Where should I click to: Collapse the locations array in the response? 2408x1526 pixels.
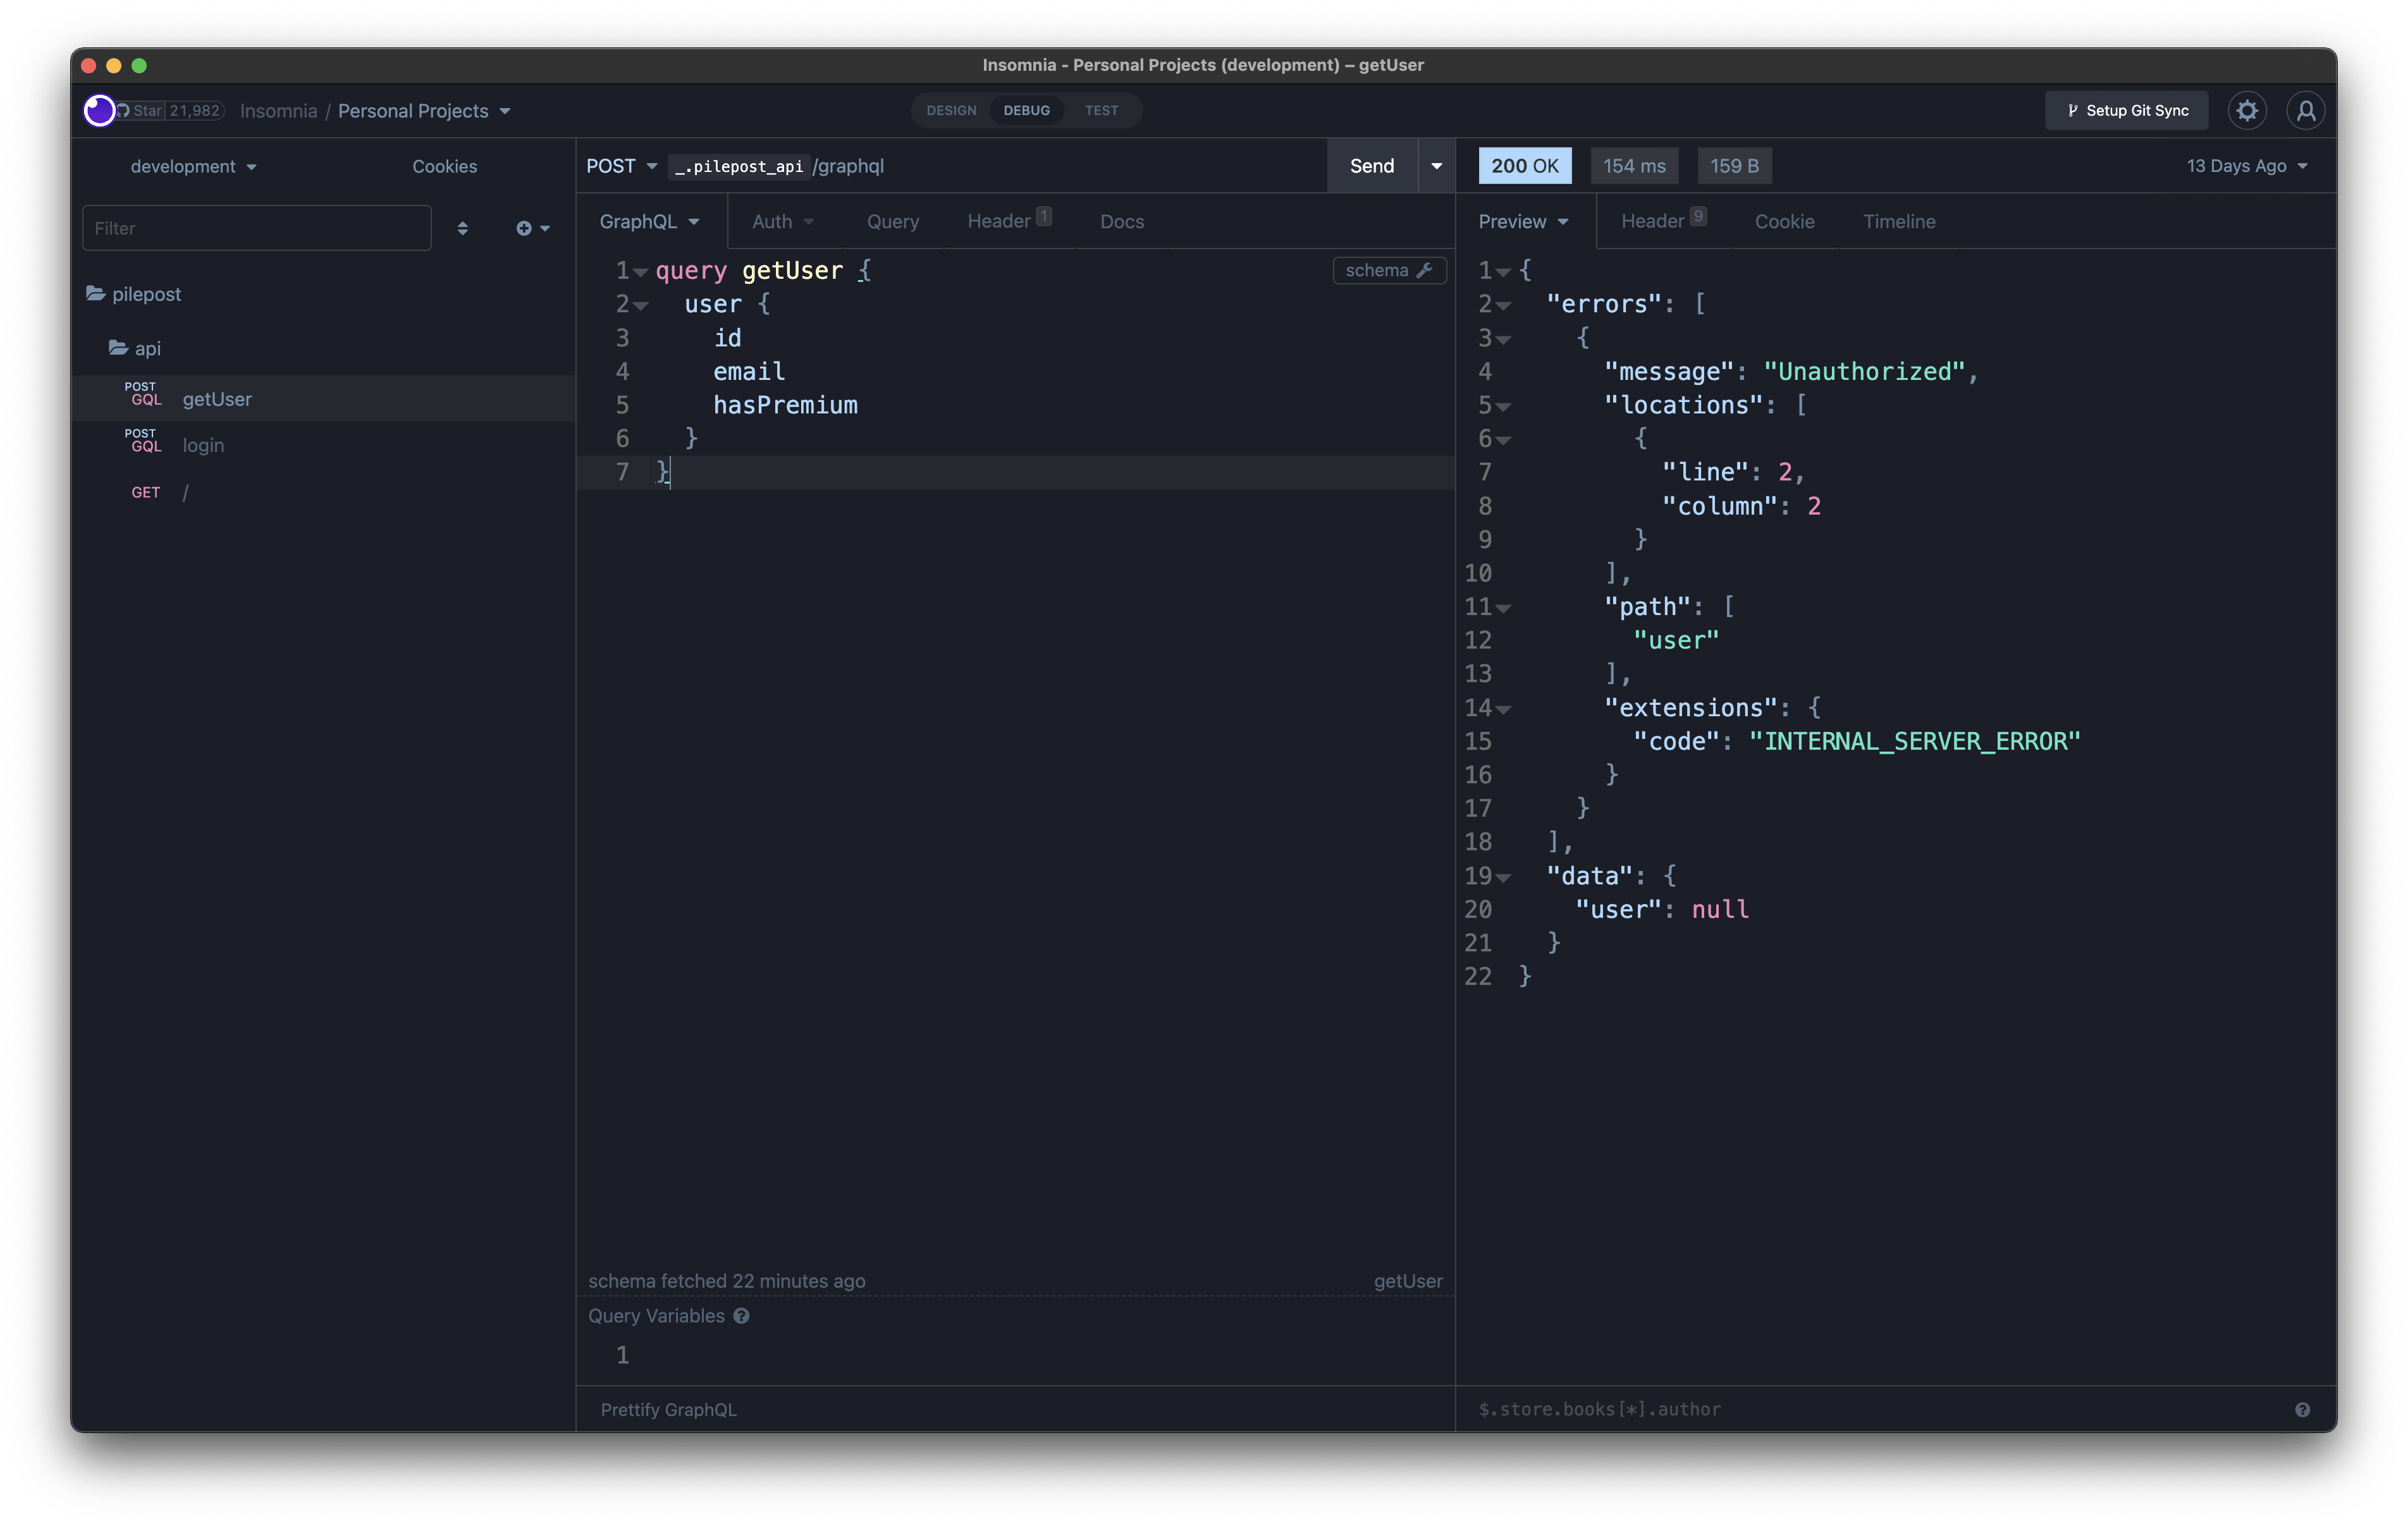1503,406
